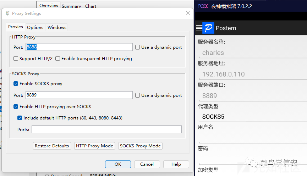Click the 服务器名称 label
307x176 pixels.
tap(211, 42)
